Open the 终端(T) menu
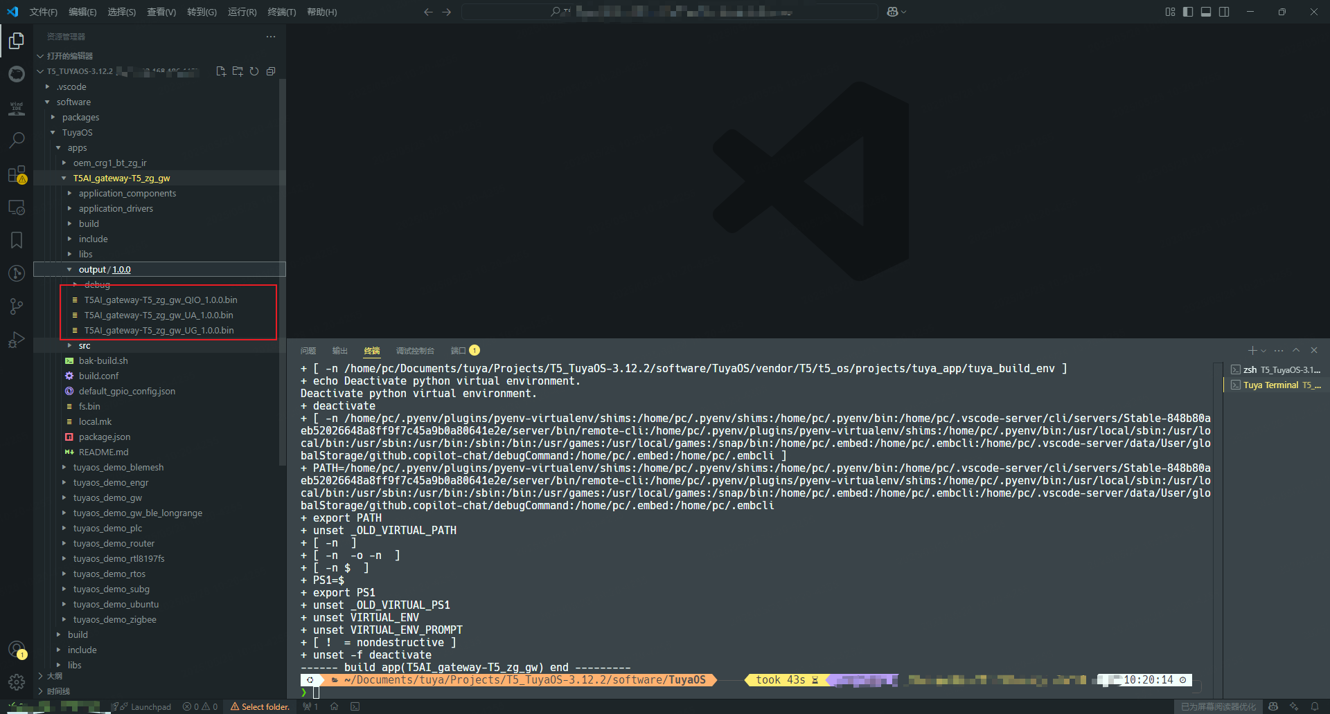 click(x=281, y=12)
